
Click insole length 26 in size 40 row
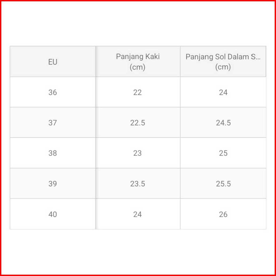pos(223,214)
